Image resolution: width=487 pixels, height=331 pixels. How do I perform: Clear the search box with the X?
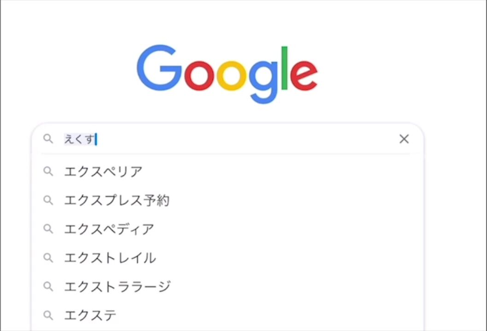pyautogui.click(x=404, y=139)
